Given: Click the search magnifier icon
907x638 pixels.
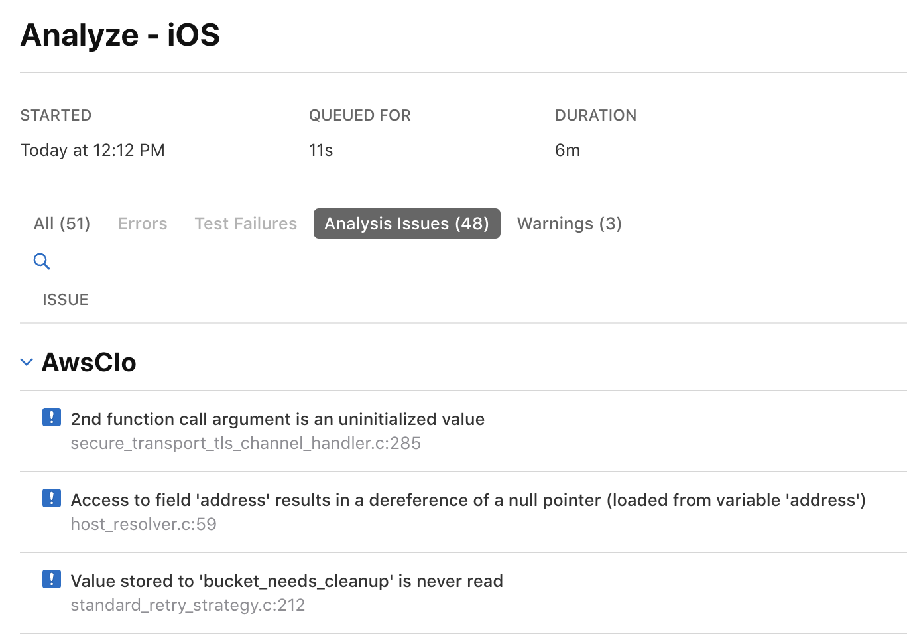Looking at the screenshot, I should tap(42, 261).
